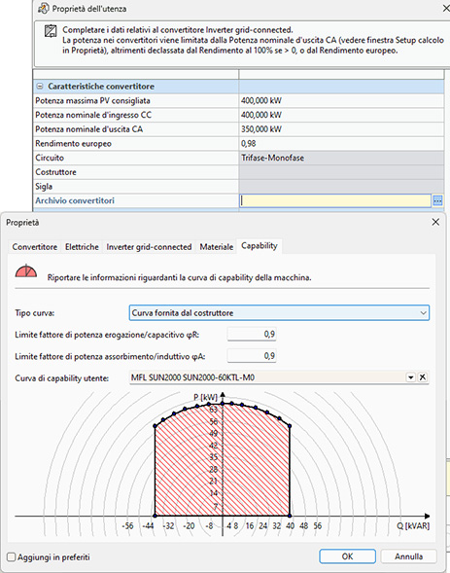Open the Materiale tab
This screenshot has width=450, height=573.
[x=217, y=247]
